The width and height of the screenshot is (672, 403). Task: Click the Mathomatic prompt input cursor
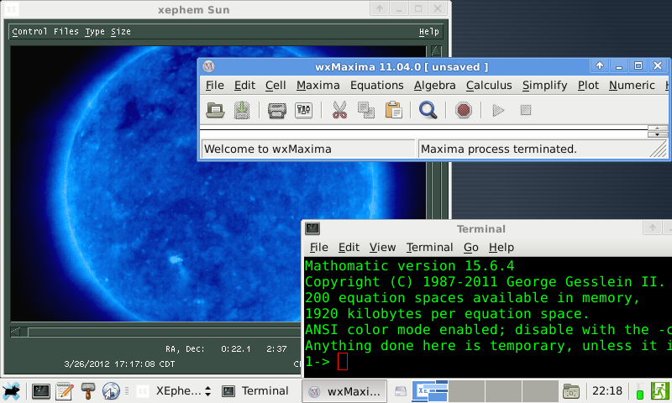tap(342, 362)
